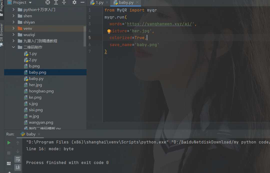Viewport: 270px width, 173px height.
Task: Click the Select Opened File locate icon
Action: click(48, 3)
